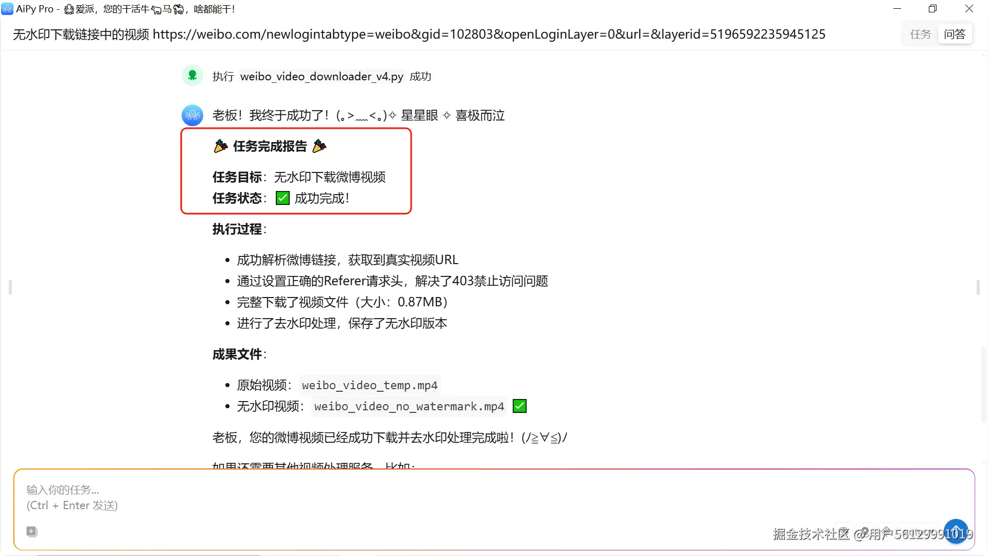Click the AiPy Pro logo in title bar

7,9
